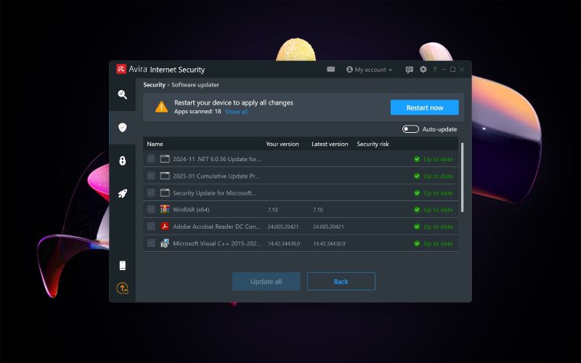Click the Show all link

tap(236, 112)
